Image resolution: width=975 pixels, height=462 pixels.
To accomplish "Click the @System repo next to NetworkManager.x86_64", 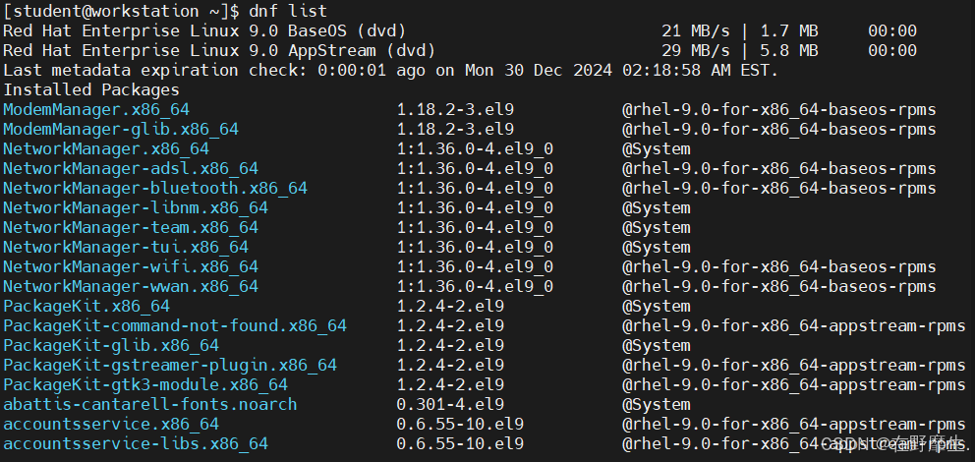I will point(656,149).
